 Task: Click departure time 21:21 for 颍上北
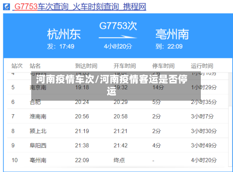click(121, 131)
